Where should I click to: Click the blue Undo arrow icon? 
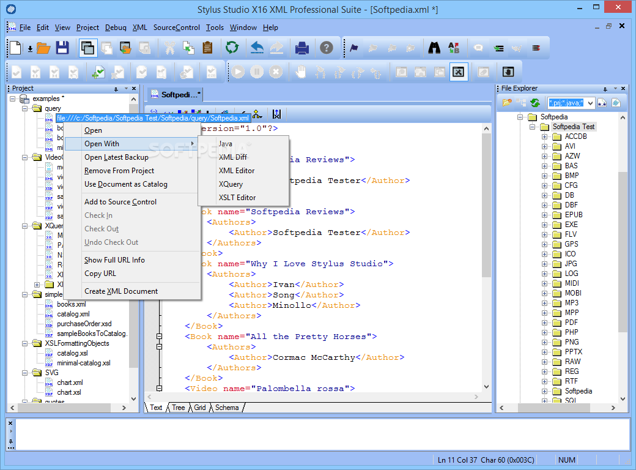257,48
